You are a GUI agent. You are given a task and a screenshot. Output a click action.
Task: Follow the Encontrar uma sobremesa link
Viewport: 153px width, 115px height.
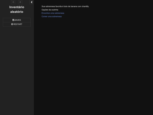pos(53,13)
